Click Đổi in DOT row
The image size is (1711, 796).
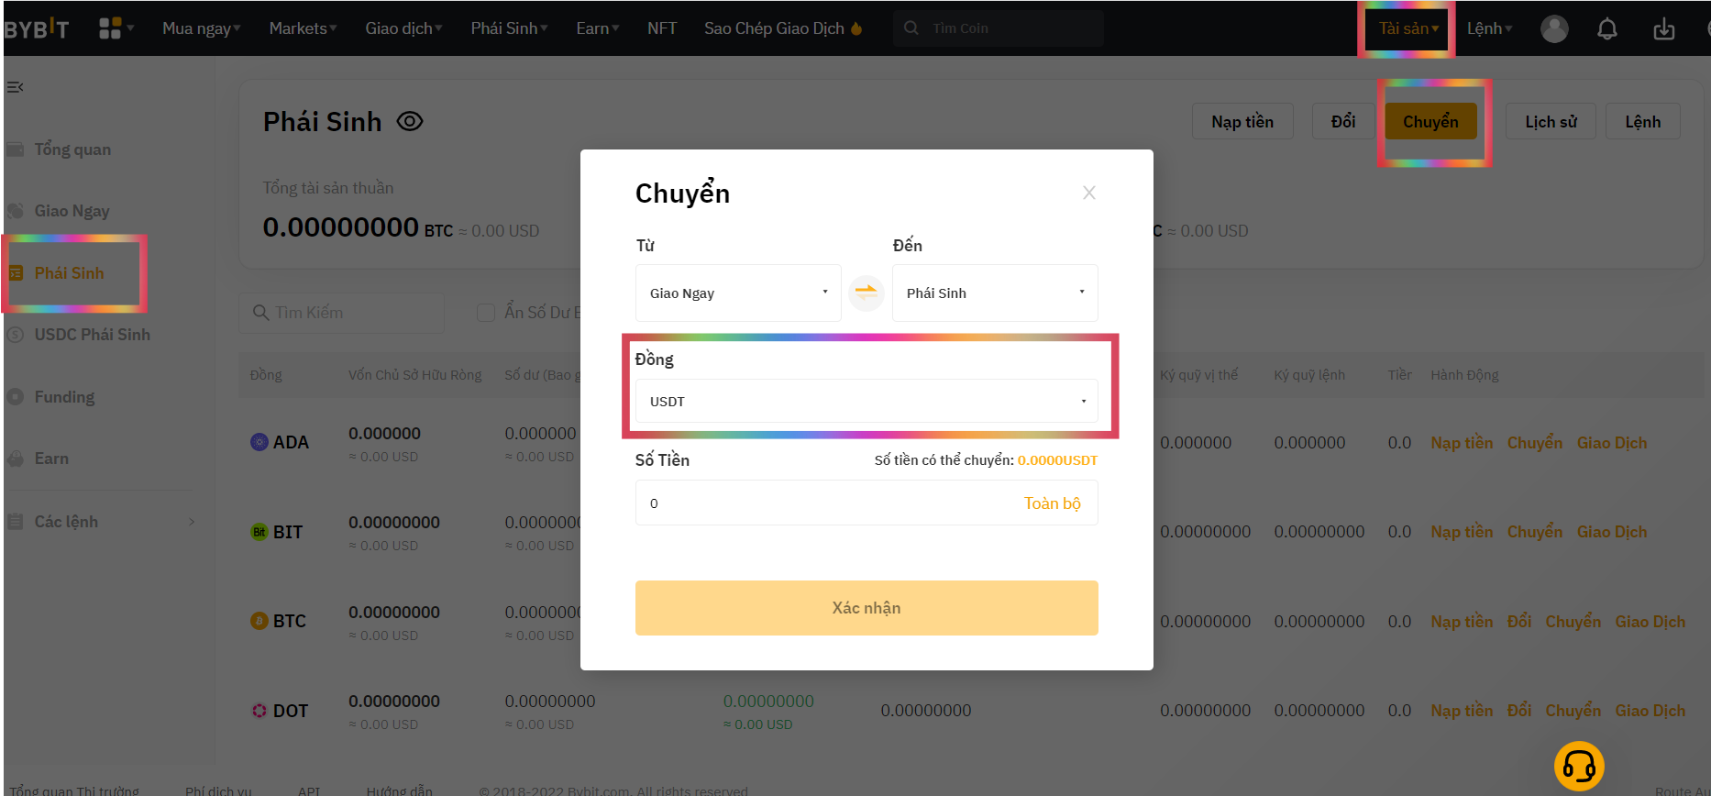[x=1519, y=711]
